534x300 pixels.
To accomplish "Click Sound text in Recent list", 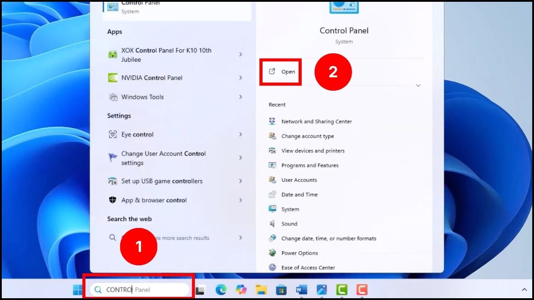I will click(x=289, y=224).
